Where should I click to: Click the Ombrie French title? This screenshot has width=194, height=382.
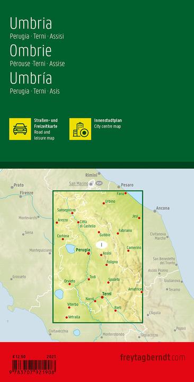click(31, 51)
